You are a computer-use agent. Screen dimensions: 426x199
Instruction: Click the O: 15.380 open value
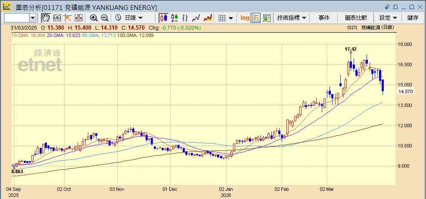53,28
